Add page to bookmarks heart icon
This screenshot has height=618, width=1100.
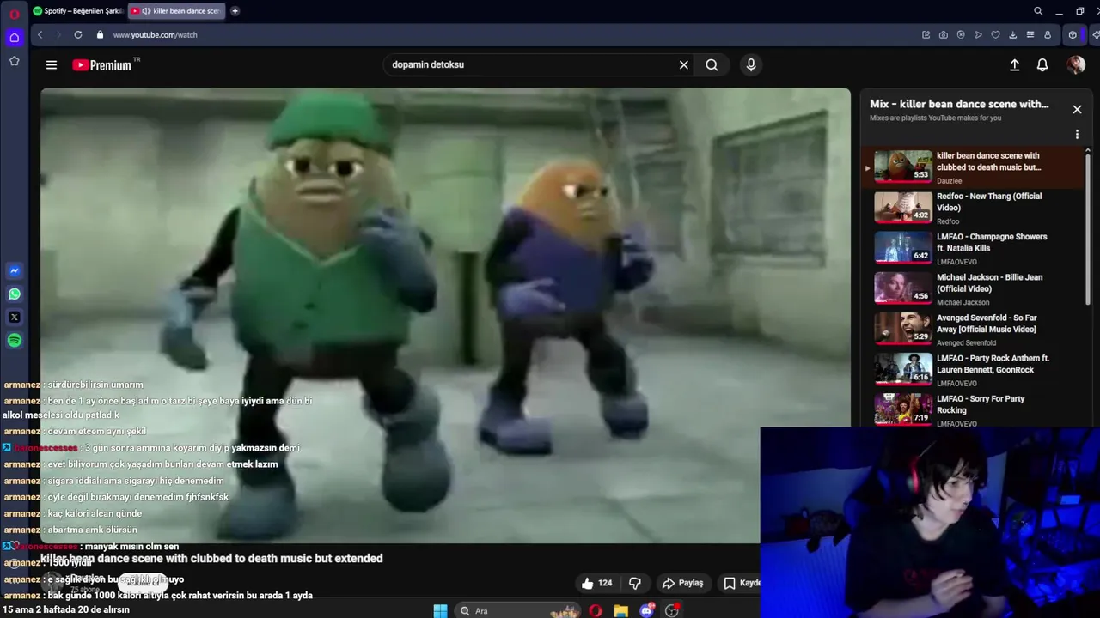pyautogui.click(x=995, y=35)
